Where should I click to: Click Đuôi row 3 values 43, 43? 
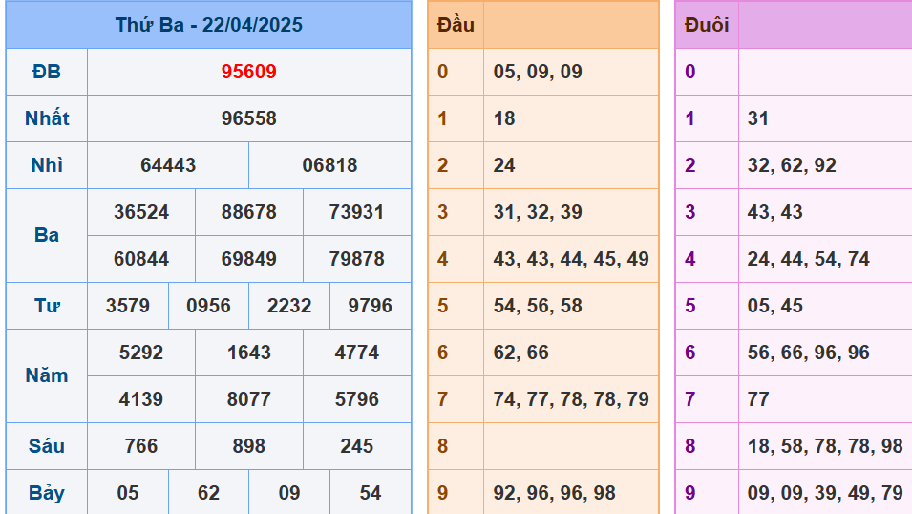click(x=774, y=212)
